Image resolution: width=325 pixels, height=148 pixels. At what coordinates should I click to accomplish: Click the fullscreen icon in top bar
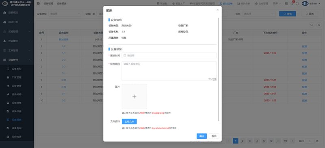point(298,4)
